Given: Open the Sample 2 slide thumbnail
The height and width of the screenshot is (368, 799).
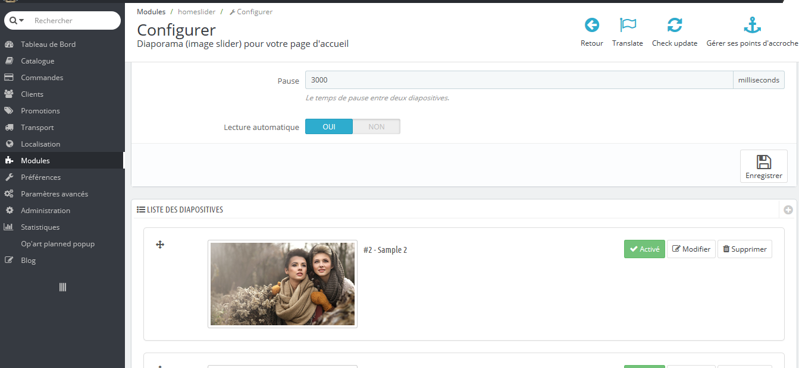Looking at the screenshot, I should coord(283,284).
